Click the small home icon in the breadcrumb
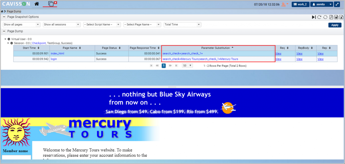Image resolution: width=345 pixels, height=164 pixels. 2,11
